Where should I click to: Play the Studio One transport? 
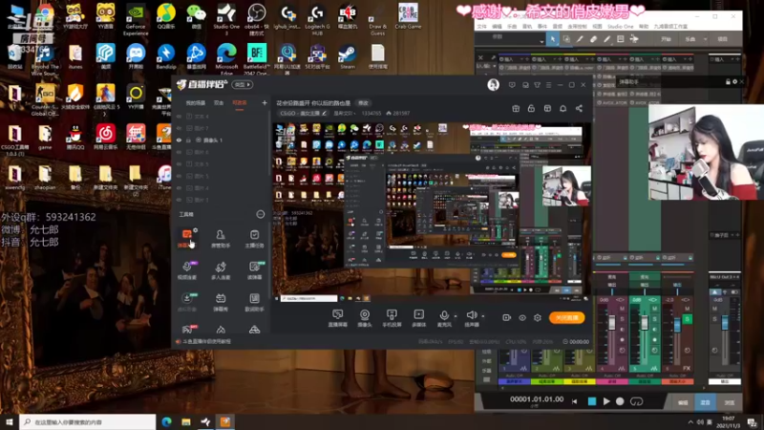606,401
